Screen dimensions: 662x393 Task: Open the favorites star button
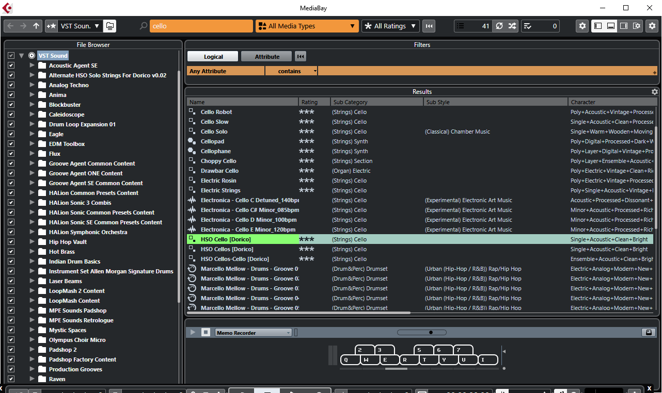point(51,26)
